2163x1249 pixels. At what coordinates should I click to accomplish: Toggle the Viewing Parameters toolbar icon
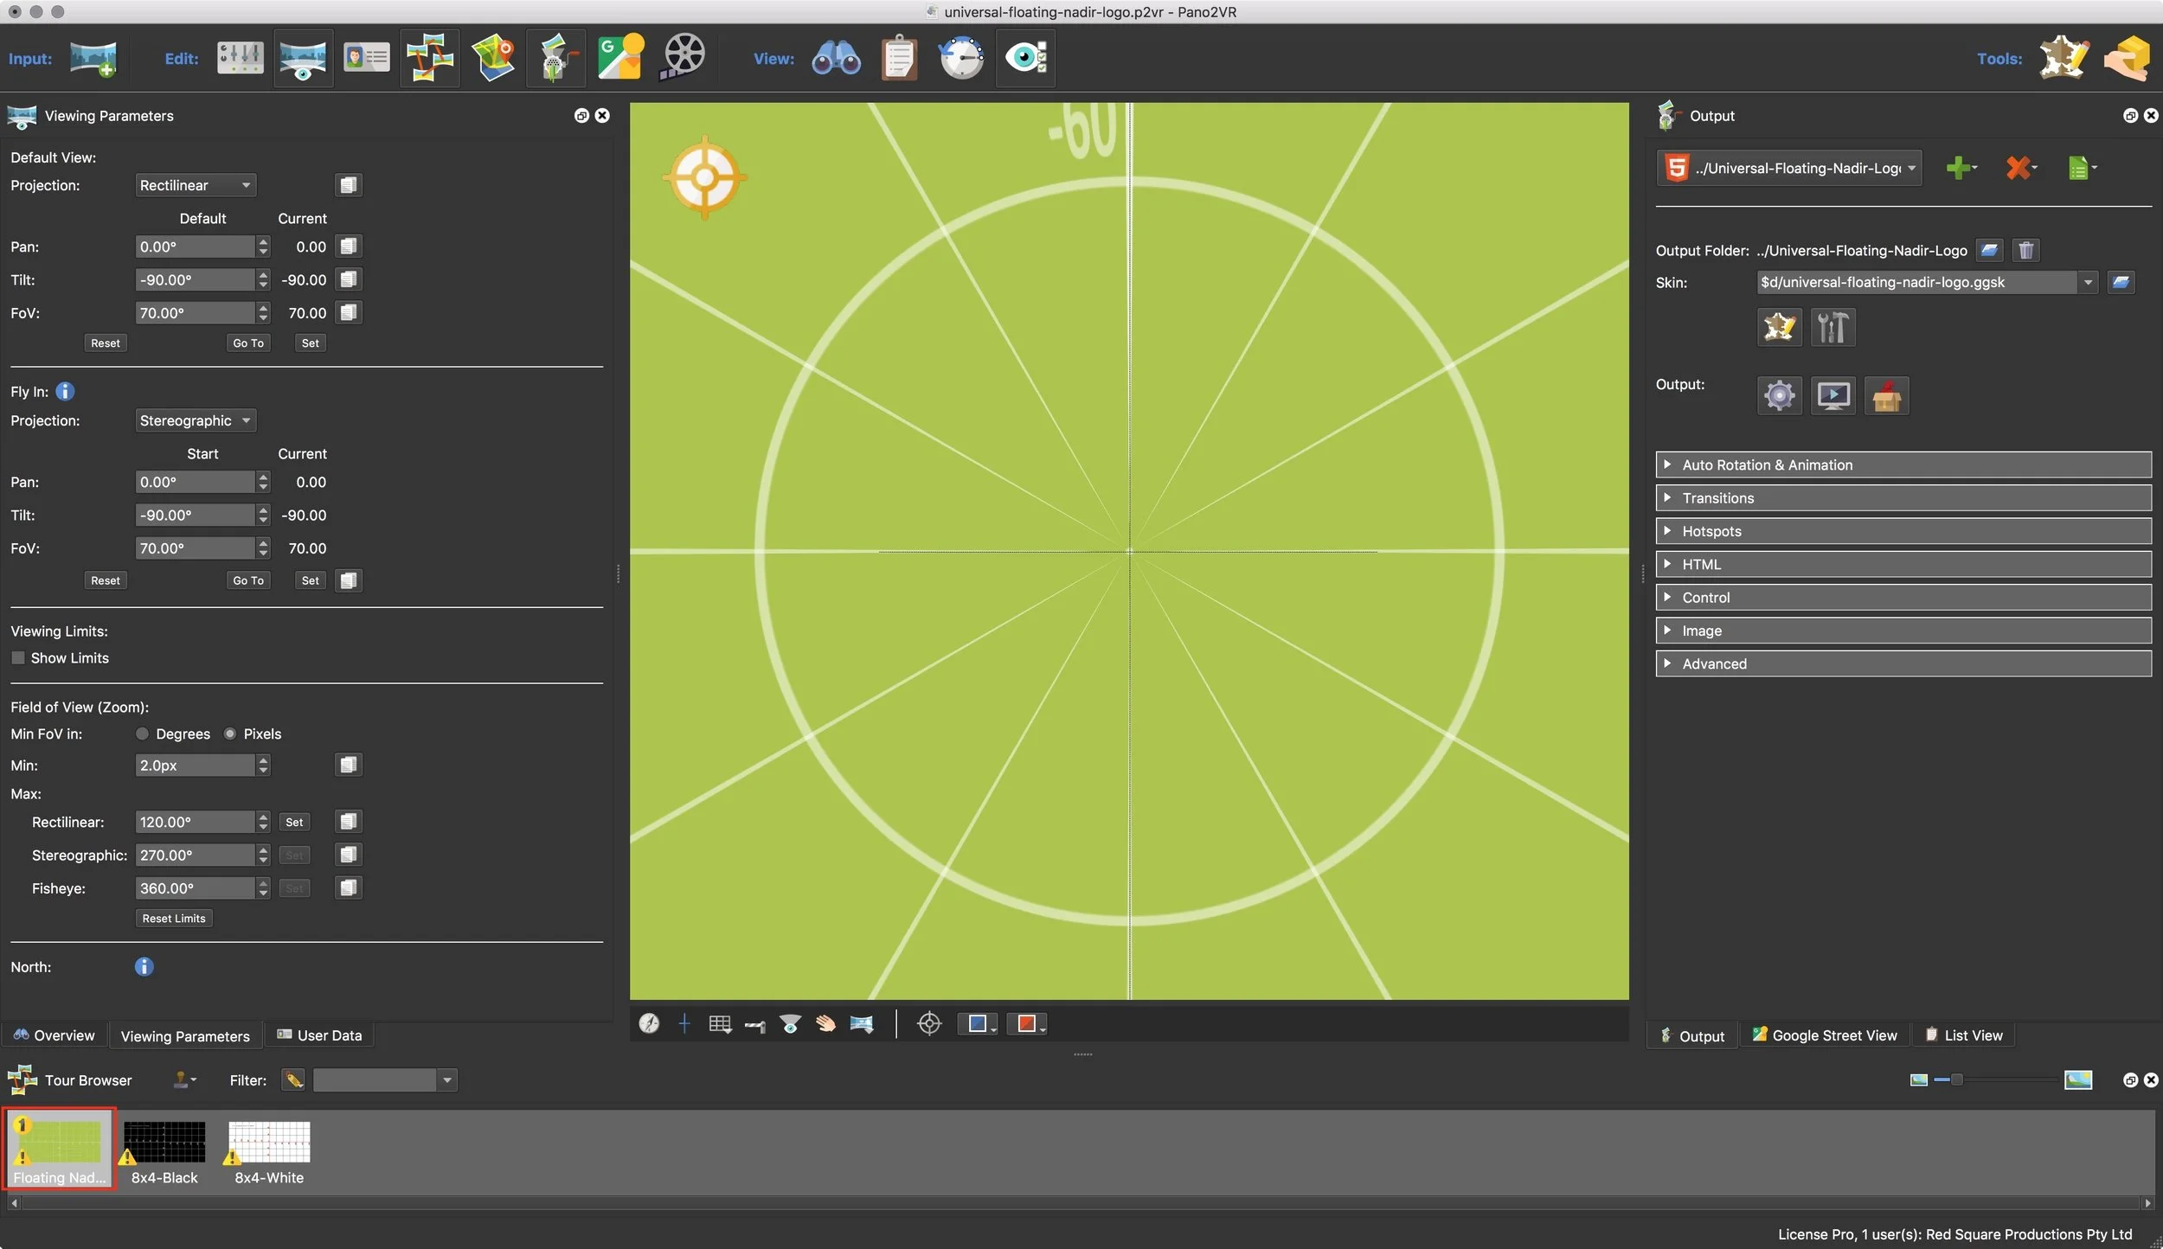pyautogui.click(x=303, y=59)
